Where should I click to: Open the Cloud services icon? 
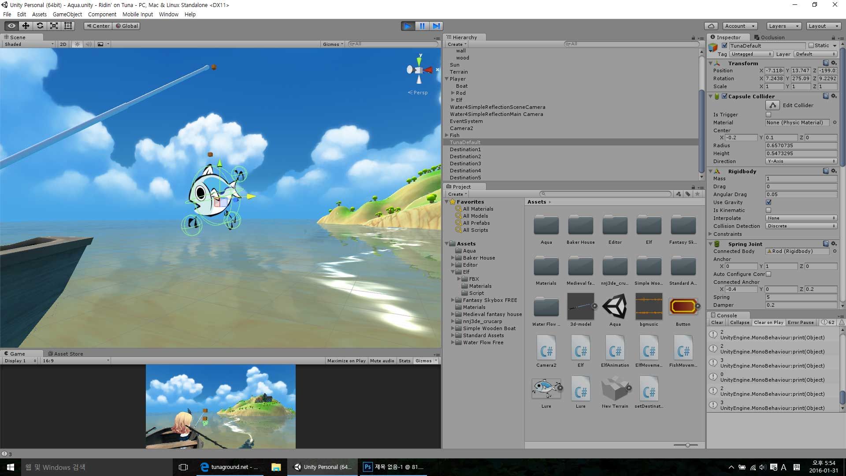(x=711, y=26)
